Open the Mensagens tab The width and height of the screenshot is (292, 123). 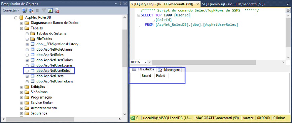tap(169, 70)
